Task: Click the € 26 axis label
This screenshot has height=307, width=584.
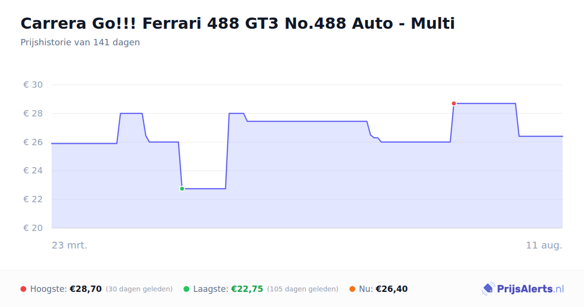Action: [33, 142]
